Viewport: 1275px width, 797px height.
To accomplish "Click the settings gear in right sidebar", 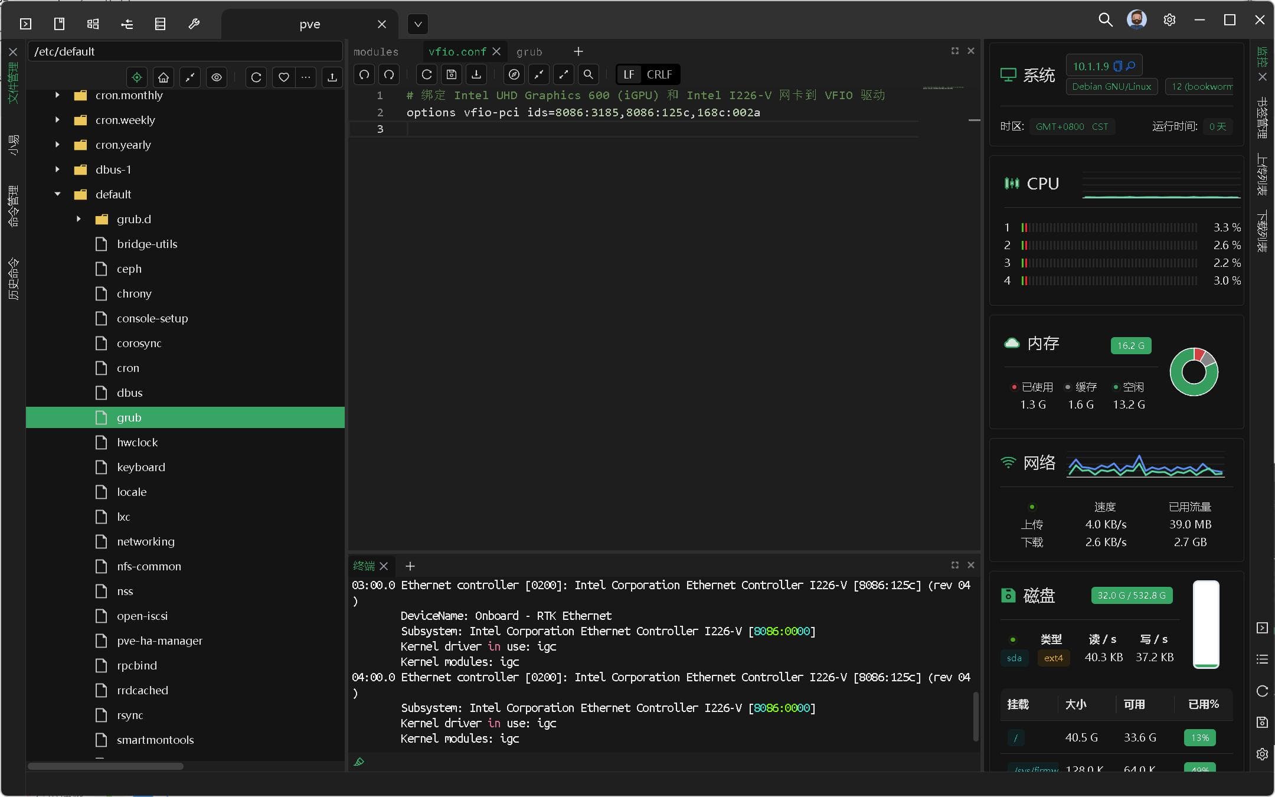I will click(x=1262, y=754).
